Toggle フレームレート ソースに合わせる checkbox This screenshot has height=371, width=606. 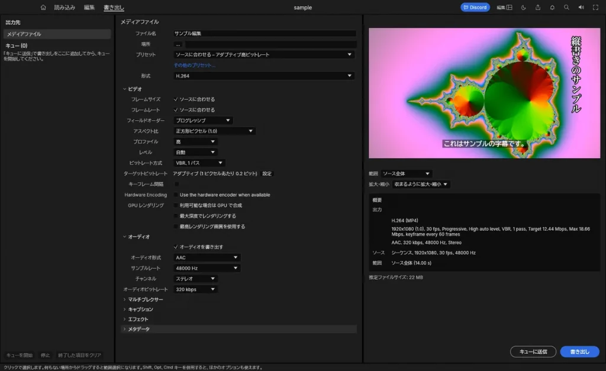pyautogui.click(x=176, y=109)
